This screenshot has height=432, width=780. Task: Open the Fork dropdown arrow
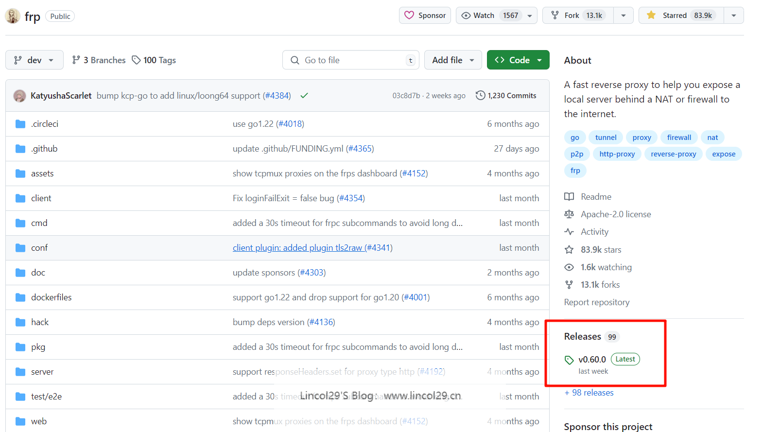pyautogui.click(x=624, y=16)
